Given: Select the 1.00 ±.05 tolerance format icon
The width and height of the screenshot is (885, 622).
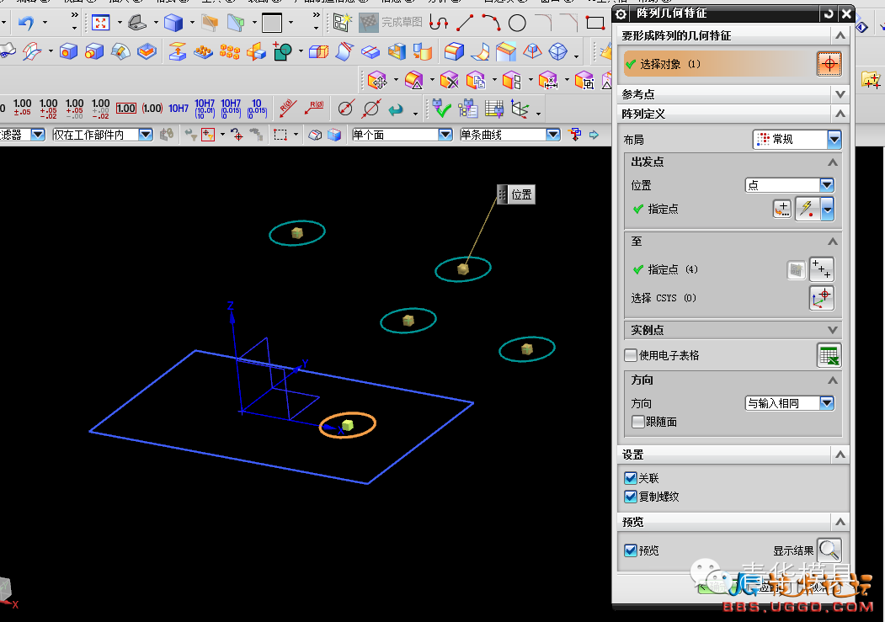Looking at the screenshot, I should click(22, 107).
